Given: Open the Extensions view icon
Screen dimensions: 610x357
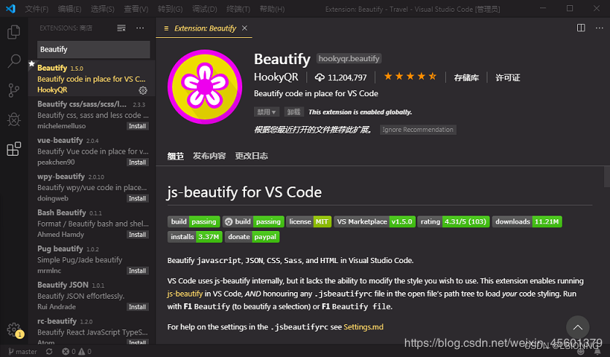Looking at the screenshot, I should (14, 149).
